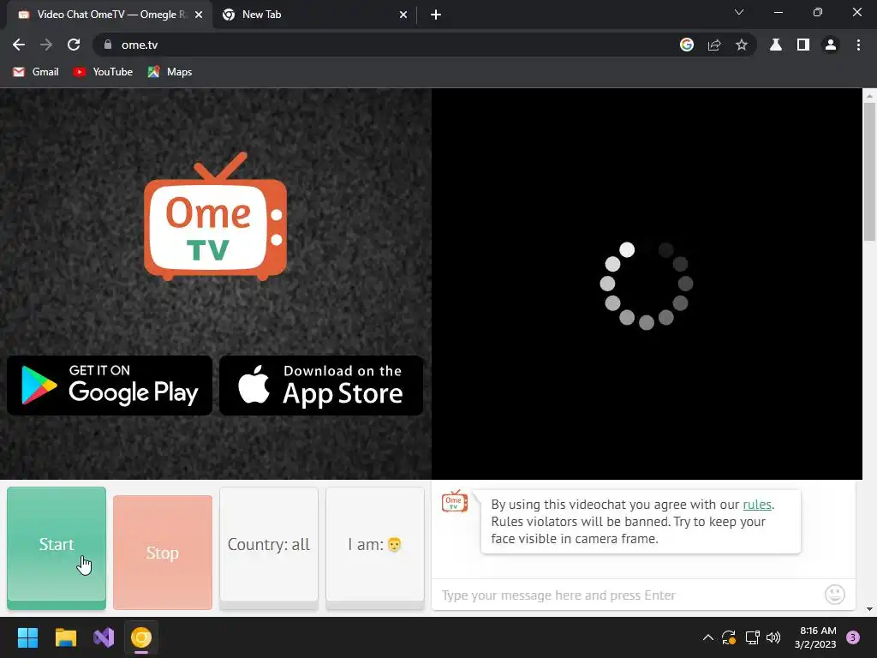This screenshot has height=658, width=877.
Task: Open File Explorer from taskbar
Action: (65, 637)
